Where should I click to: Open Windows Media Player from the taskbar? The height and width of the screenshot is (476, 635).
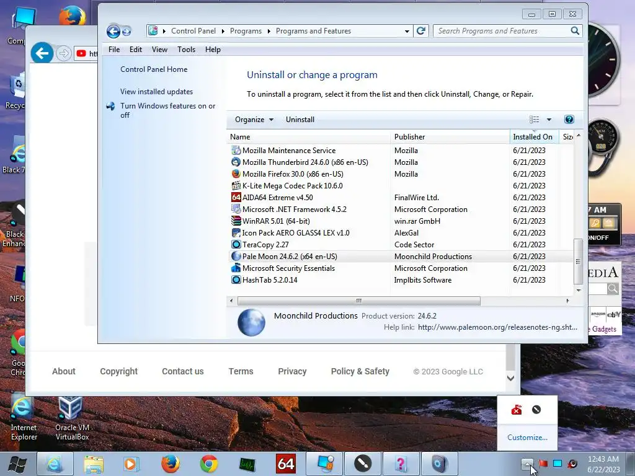pos(132,464)
